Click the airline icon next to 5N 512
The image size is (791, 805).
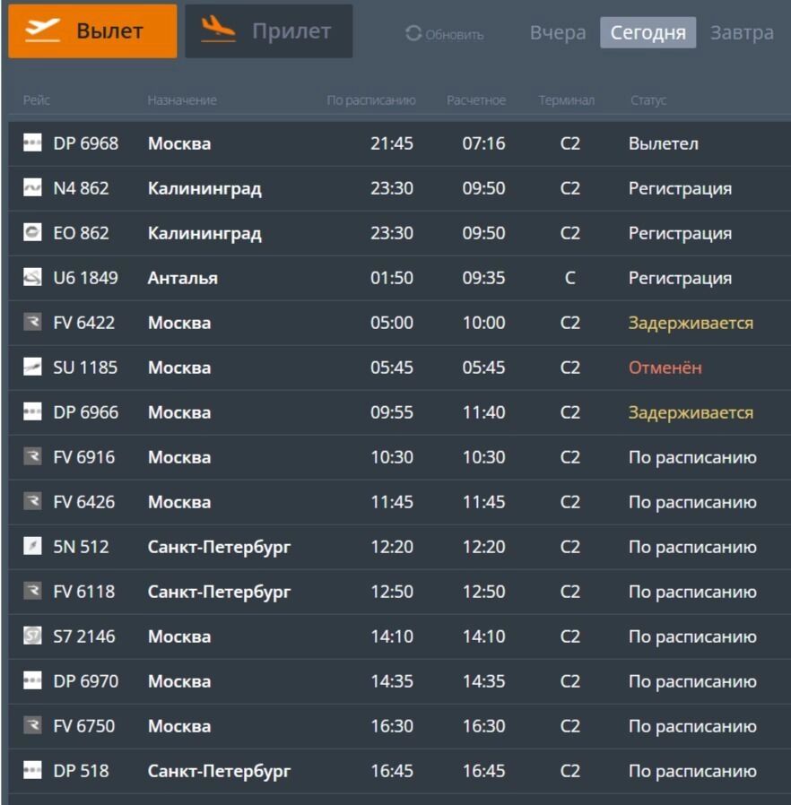32,547
